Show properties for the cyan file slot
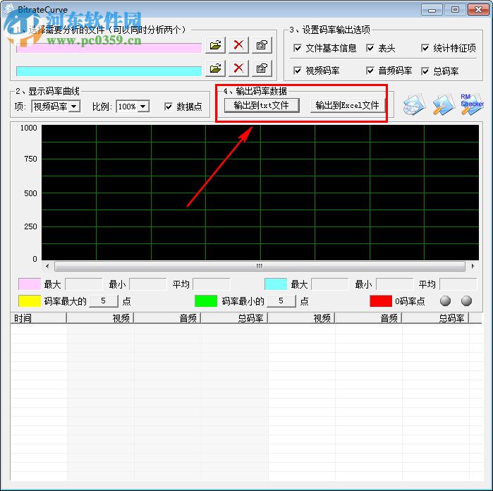Viewport: 493px width, 491px height. (262, 68)
